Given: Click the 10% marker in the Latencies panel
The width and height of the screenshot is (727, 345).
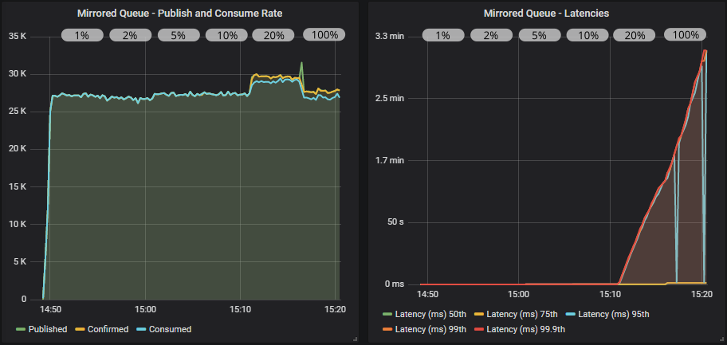Looking at the screenshot, I should pos(588,35).
